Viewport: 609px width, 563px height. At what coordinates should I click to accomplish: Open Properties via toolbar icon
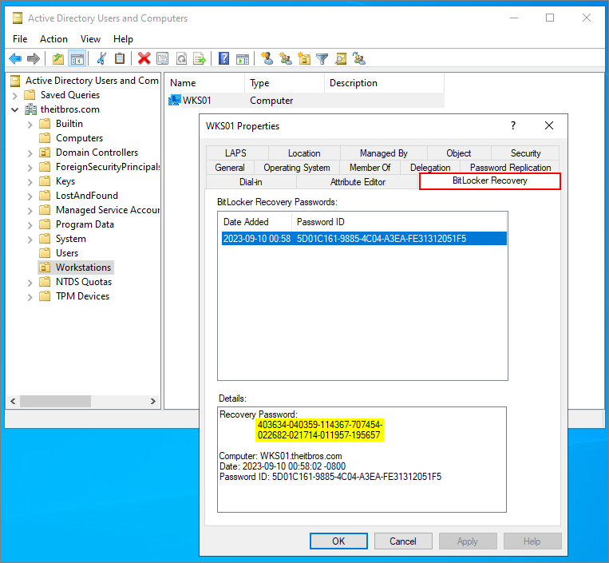(162, 58)
